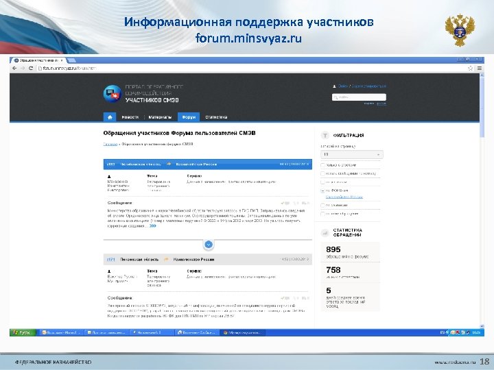Screen dimensions: 494x370
Task: Click the heading 'Обращения участников Форума пользователей СМЭВ'
Action: 179,133
